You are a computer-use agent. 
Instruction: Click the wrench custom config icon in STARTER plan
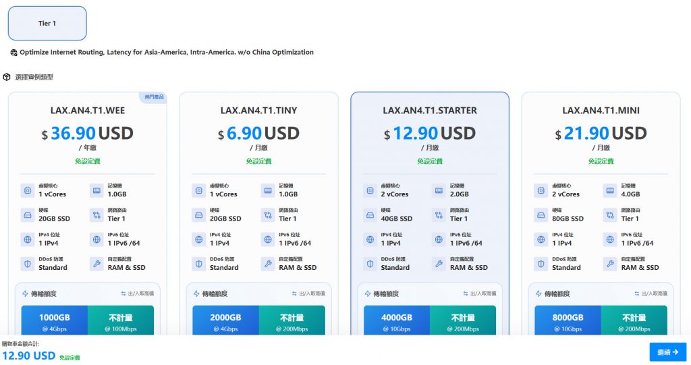click(439, 264)
